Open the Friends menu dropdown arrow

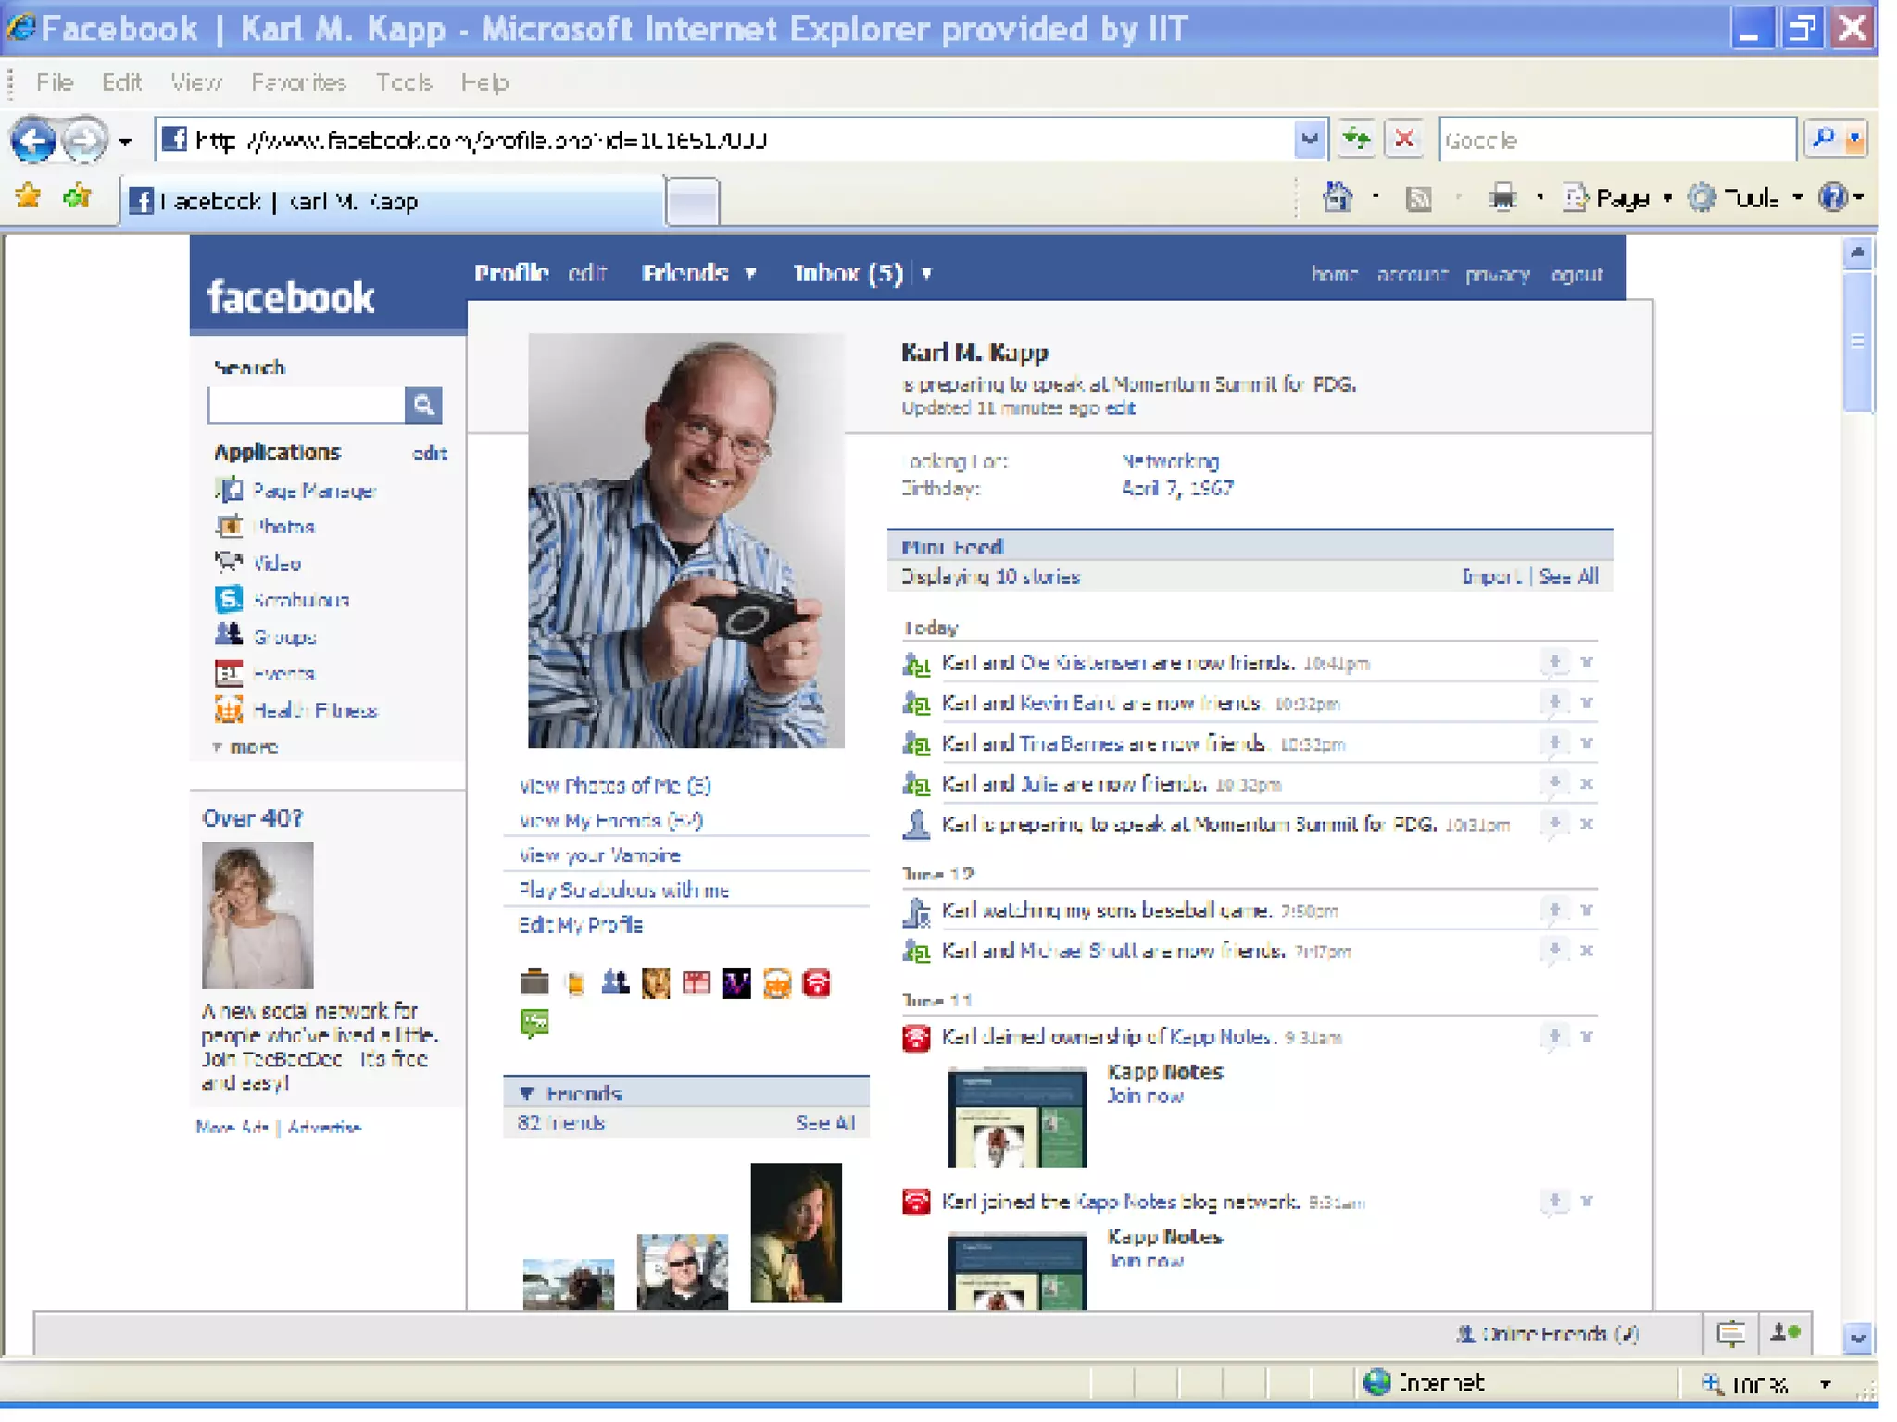click(750, 273)
